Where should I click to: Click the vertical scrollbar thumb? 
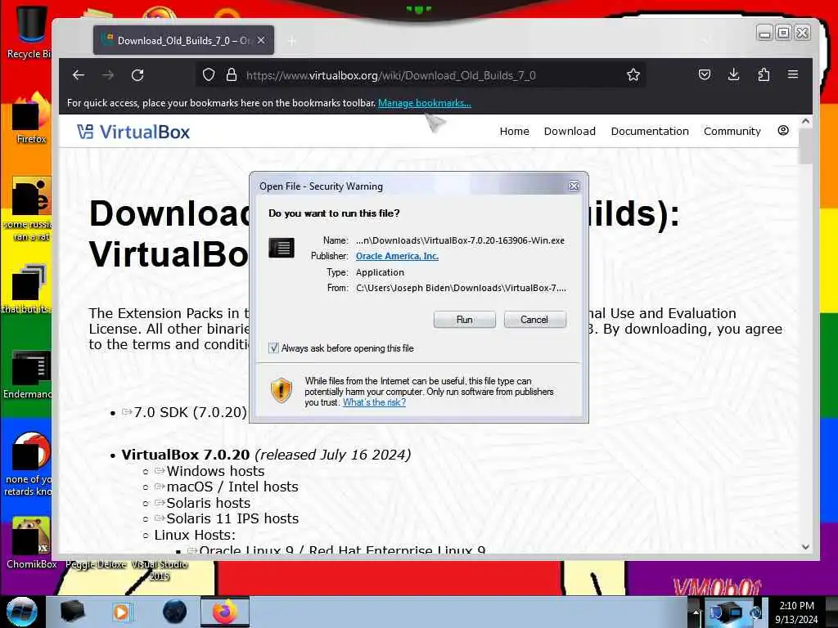pos(805,146)
